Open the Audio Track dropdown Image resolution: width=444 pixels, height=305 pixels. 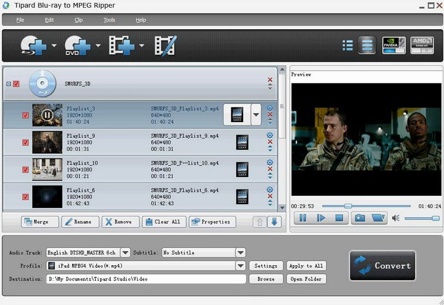click(125, 253)
